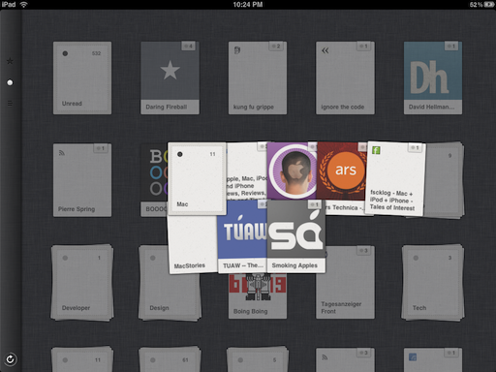Open the TUAW feed card
Screen dimensions: 496x372
[242, 236]
